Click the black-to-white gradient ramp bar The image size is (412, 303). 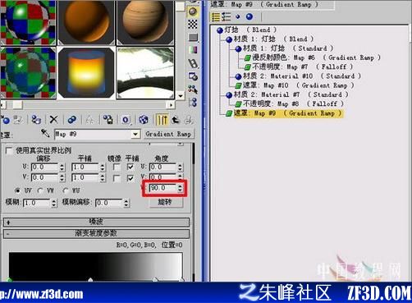tap(96, 266)
